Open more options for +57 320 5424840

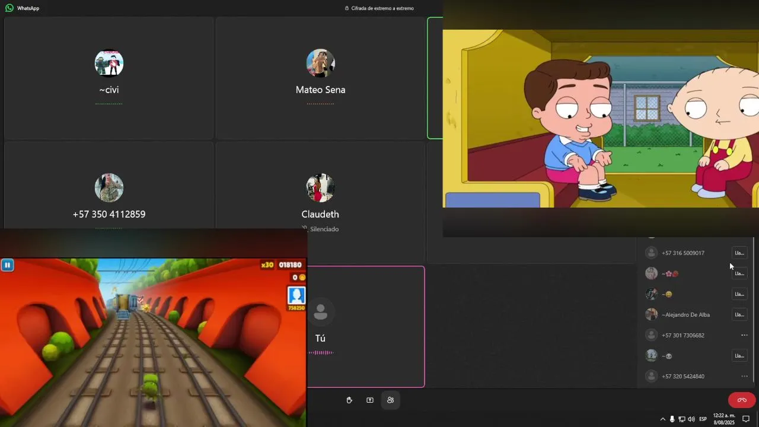(744, 377)
